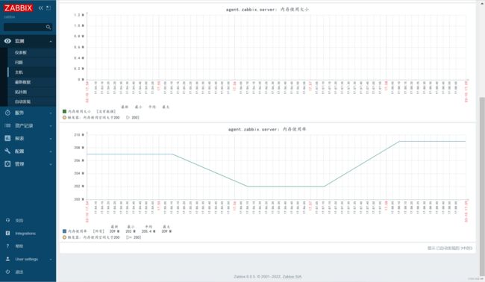This screenshot has width=485, height=282.
Task: Click the trigger circle marker in upper graph legend
Action: coord(64,118)
